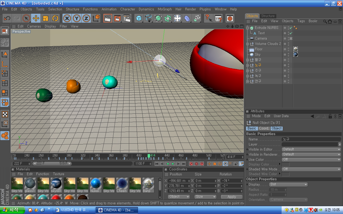Select the Nukei material swatch
Image resolution: width=343 pixels, height=214 pixels.
coord(95,185)
